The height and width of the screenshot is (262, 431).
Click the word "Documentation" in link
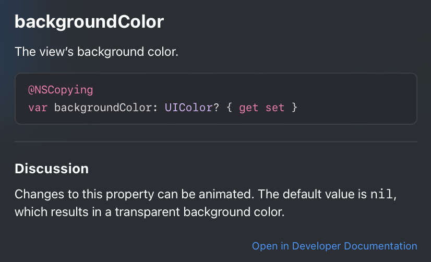click(381, 246)
